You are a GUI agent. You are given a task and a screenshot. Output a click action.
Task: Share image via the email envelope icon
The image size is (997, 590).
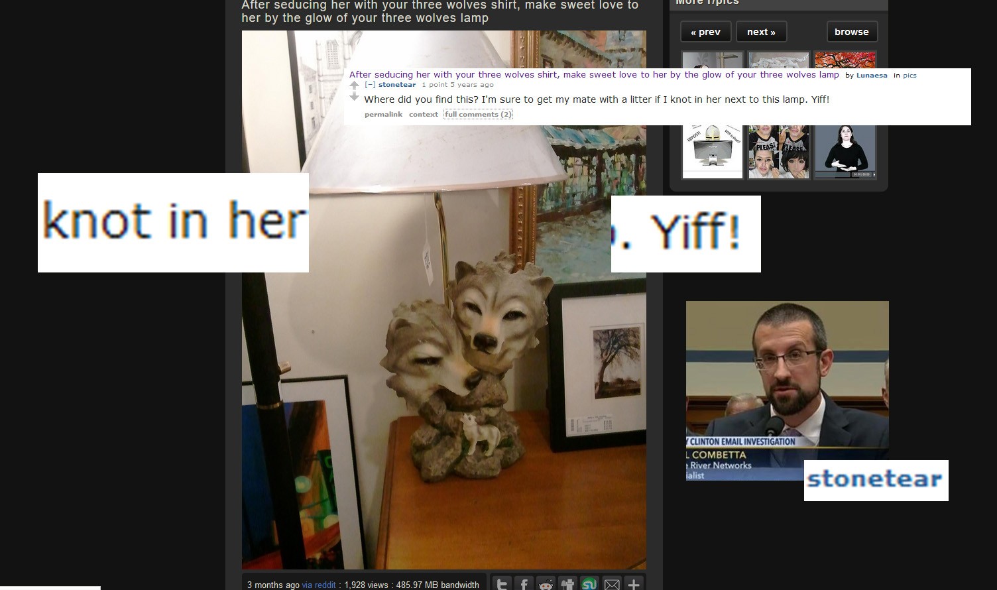pyautogui.click(x=612, y=585)
